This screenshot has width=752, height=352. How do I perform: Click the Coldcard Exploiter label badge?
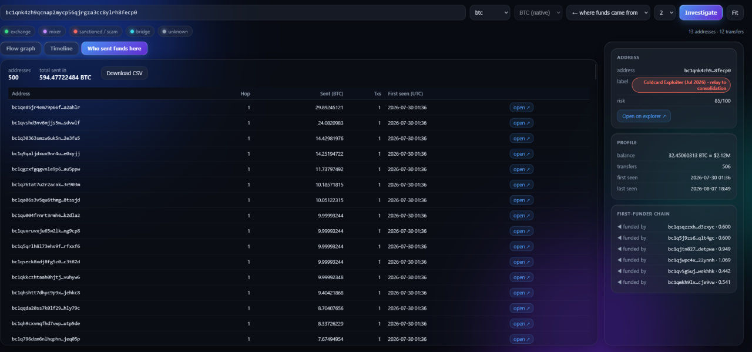(x=681, y=85)
